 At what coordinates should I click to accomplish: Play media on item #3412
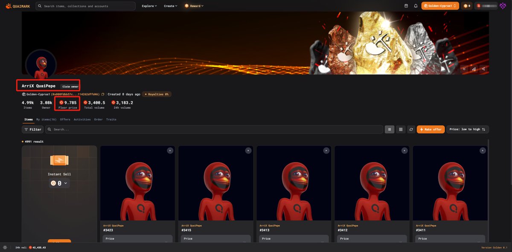[404, 151]
